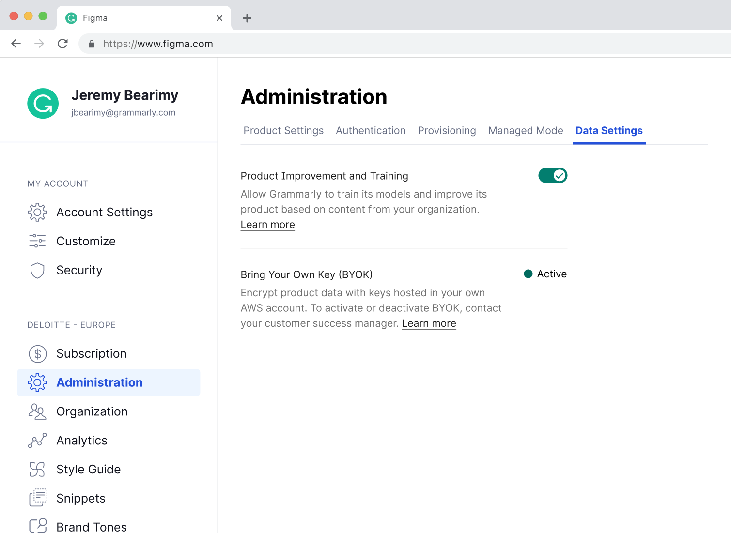Click the Account Settings gear icon

[37, 212]
